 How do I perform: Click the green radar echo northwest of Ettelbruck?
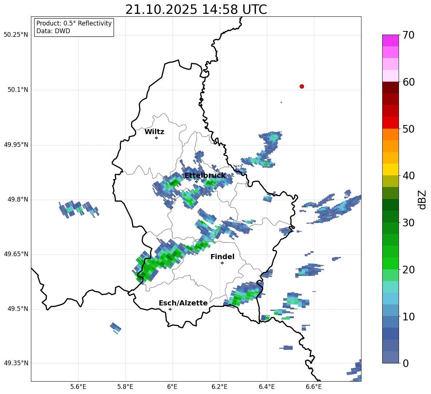click(173, 182)
